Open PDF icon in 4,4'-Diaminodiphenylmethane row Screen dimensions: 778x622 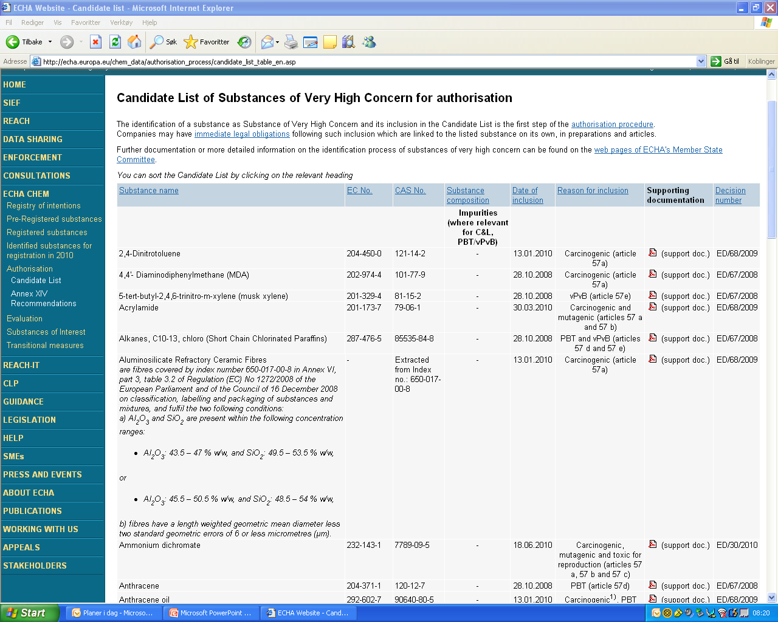[x=652, y=274]
